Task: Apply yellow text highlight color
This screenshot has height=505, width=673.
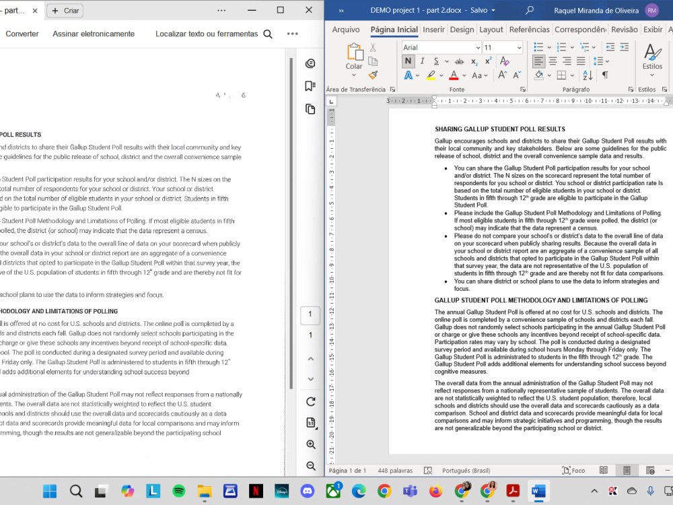Action: [431, 75]
